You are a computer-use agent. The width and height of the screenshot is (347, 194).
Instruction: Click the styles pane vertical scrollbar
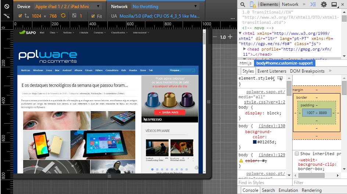click(x=289, y=88)
